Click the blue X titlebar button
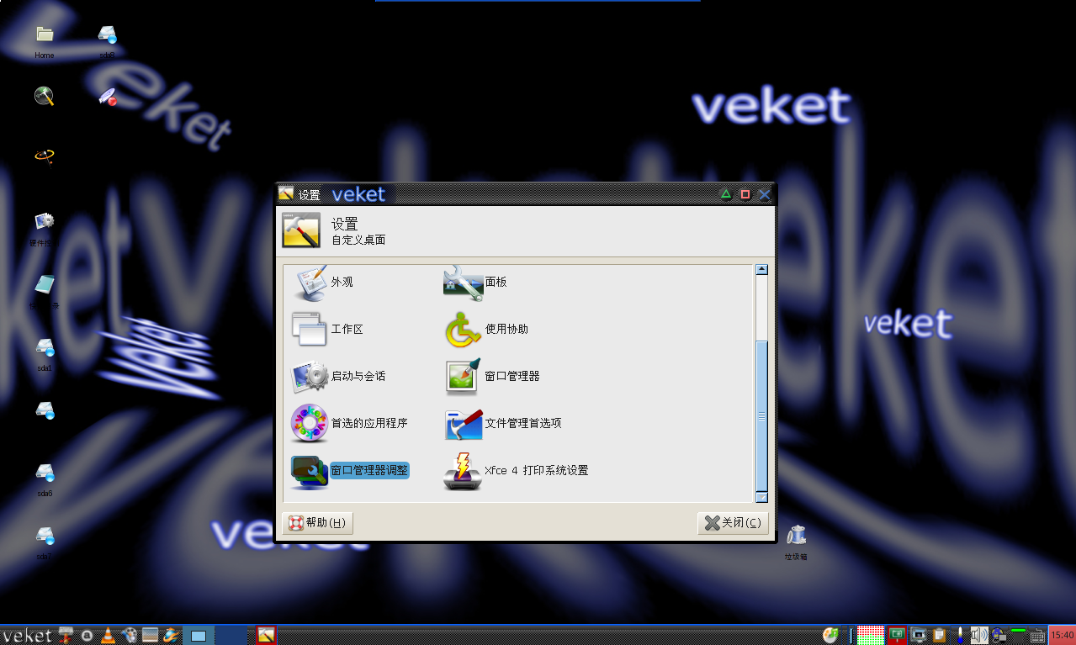 (765, 194)
